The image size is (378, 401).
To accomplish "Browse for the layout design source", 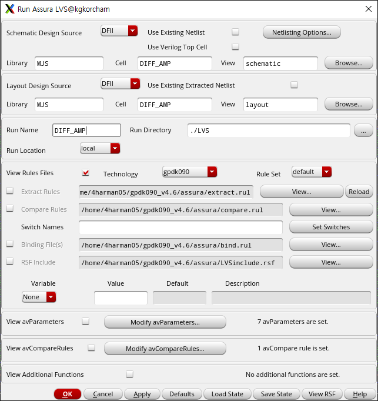I will click(349, 104).
